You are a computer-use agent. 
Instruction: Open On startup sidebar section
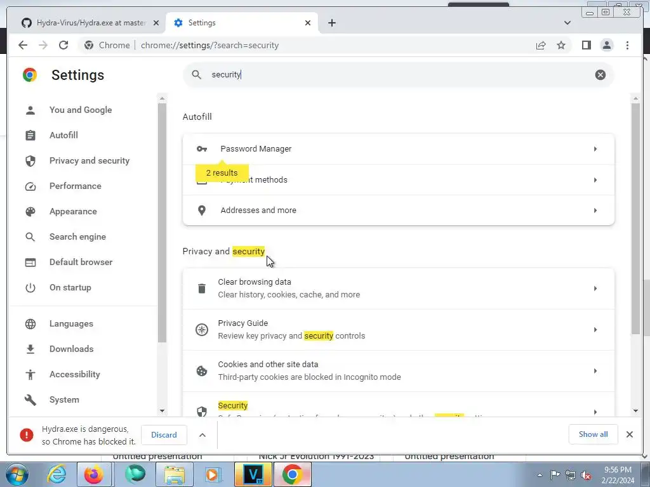70,287
